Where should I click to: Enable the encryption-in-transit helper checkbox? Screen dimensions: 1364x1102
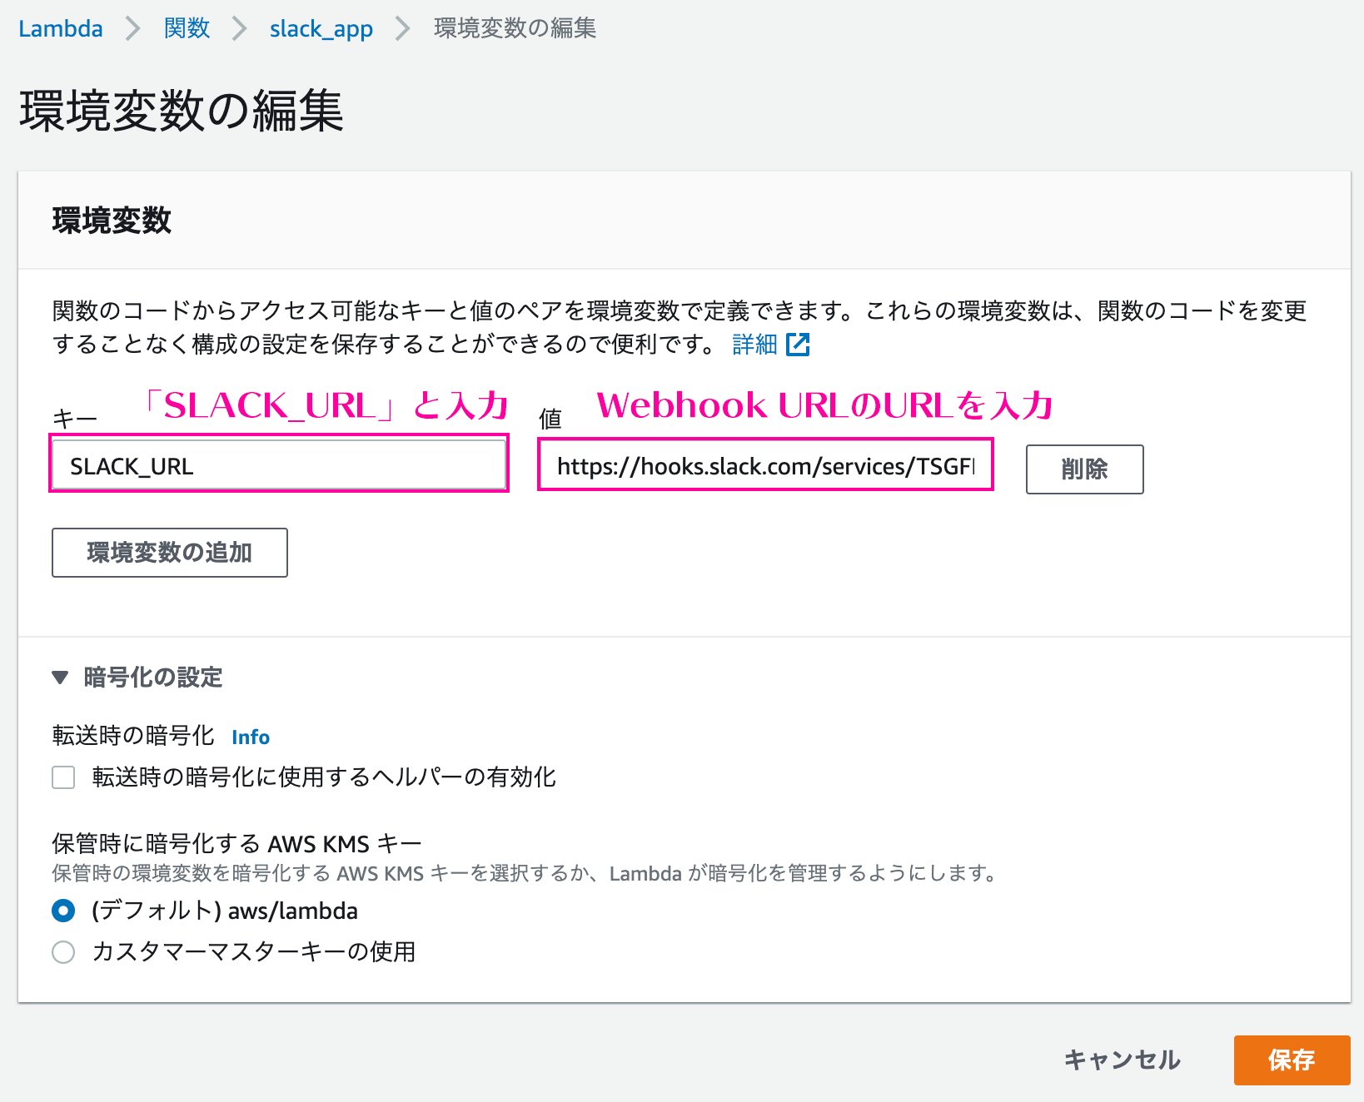[63, 777]
